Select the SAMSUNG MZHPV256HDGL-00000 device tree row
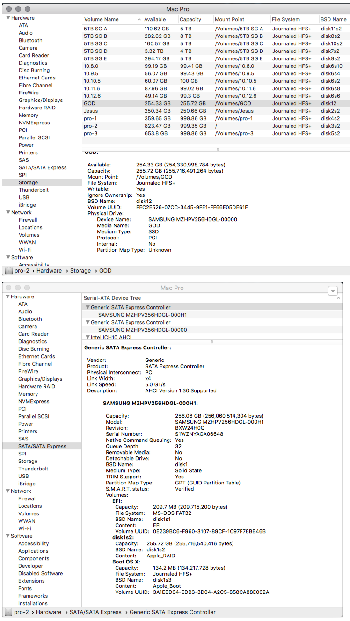Image resolution: width=350 pixels, height=621 pixels. (212, 330)
